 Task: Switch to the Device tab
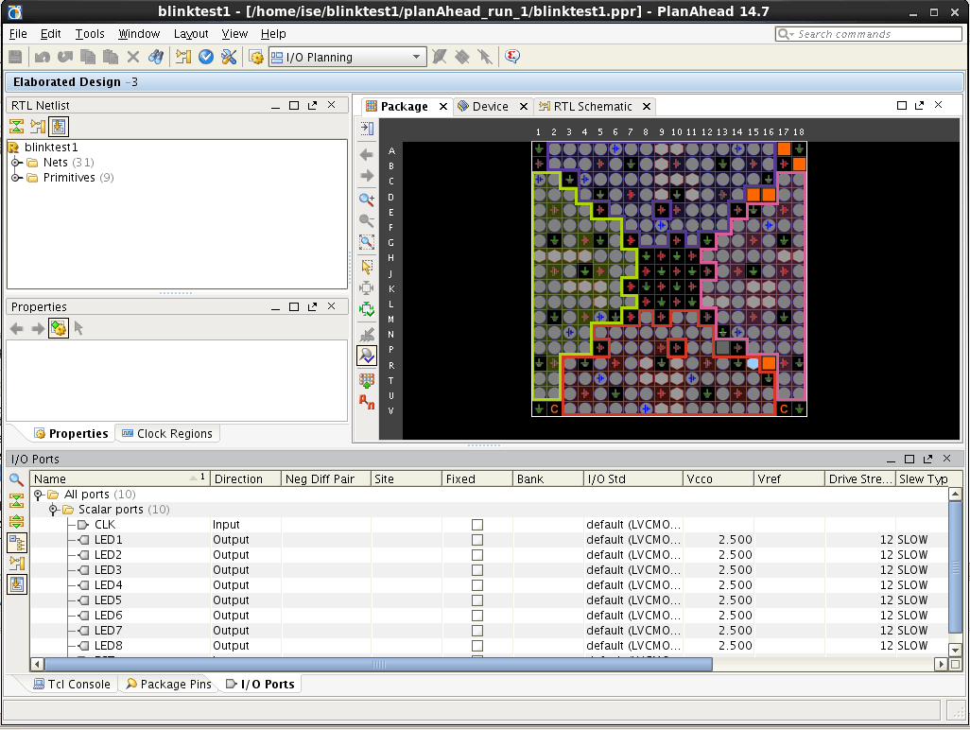pos(489,107)
